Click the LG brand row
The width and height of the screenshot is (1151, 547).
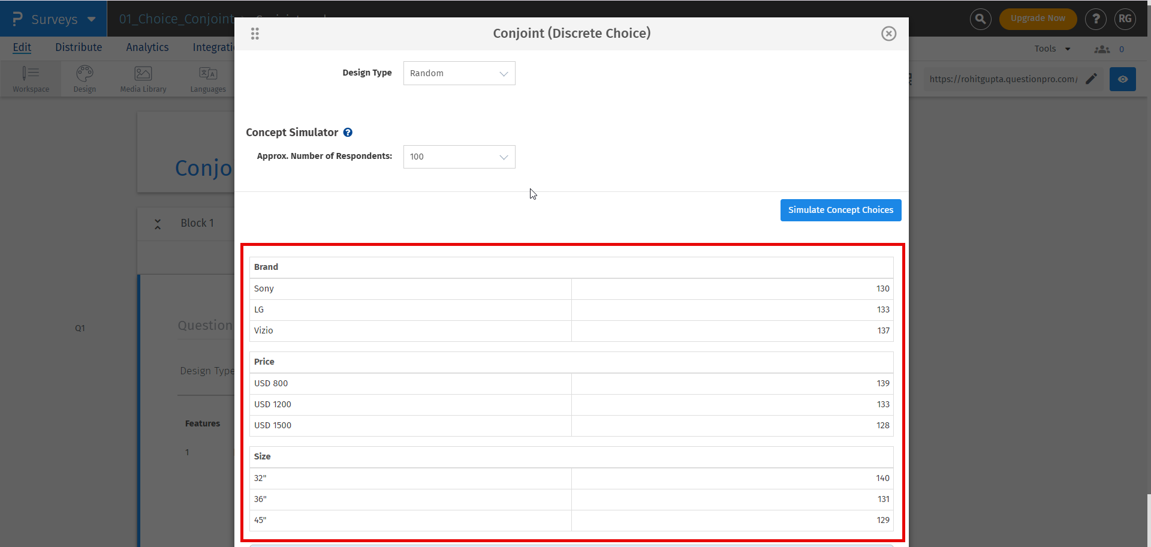pyautogui.click(x=571, y=310)
